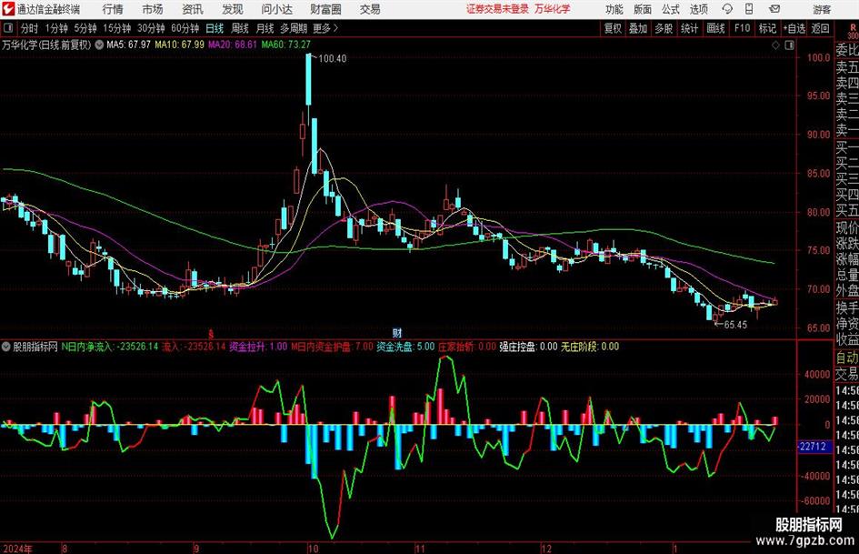Select the 日线 daily period
The width and height of the screenshot is (859, 554).
(215, 28)
